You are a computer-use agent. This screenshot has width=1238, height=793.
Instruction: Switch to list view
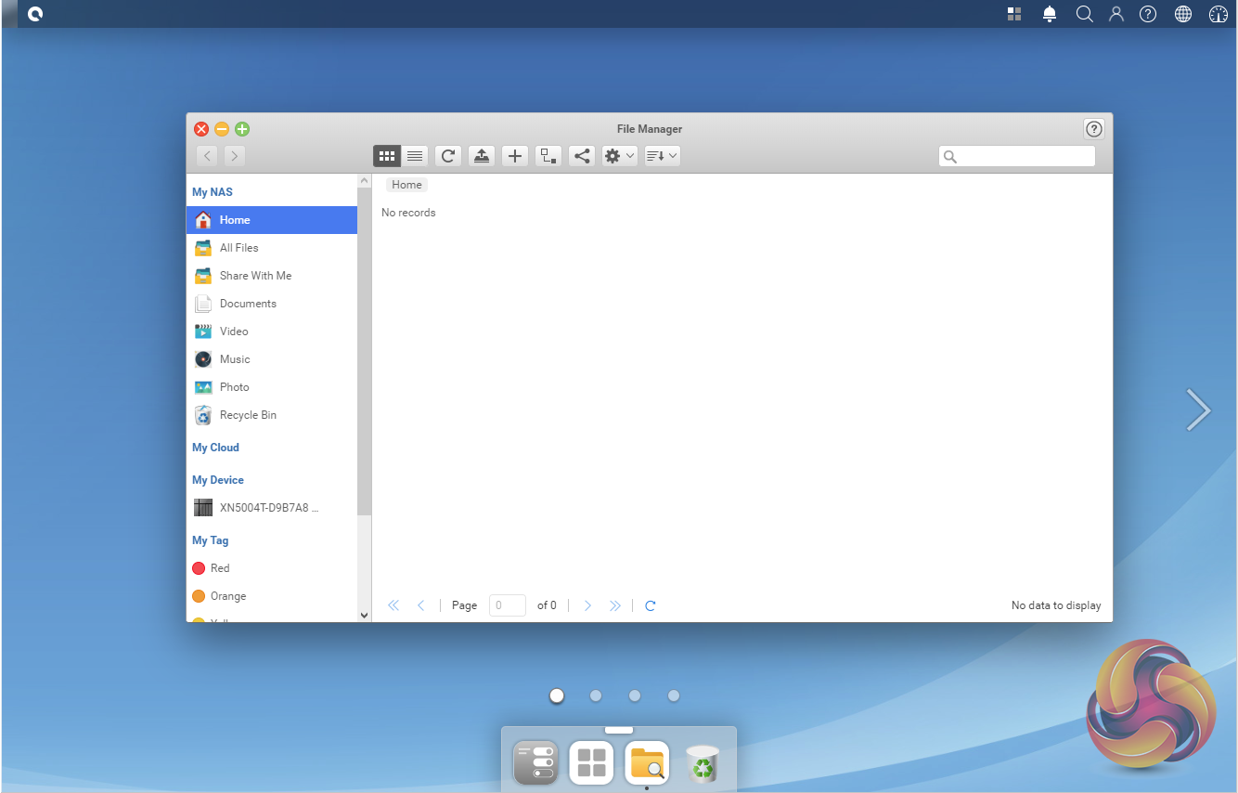click(x=415, y=156)
